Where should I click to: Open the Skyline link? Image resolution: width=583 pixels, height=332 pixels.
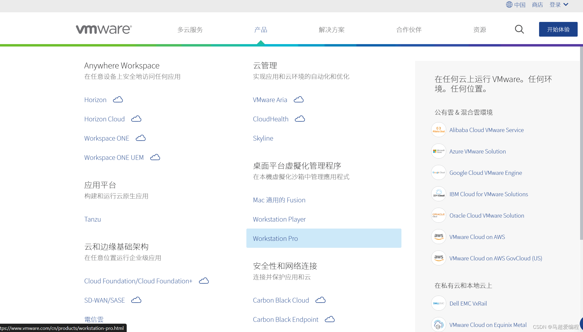[x=263, y=138]
